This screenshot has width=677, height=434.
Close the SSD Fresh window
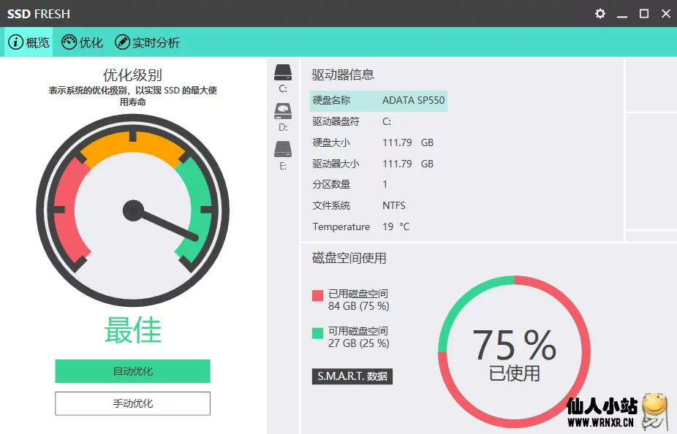point(666,14)
